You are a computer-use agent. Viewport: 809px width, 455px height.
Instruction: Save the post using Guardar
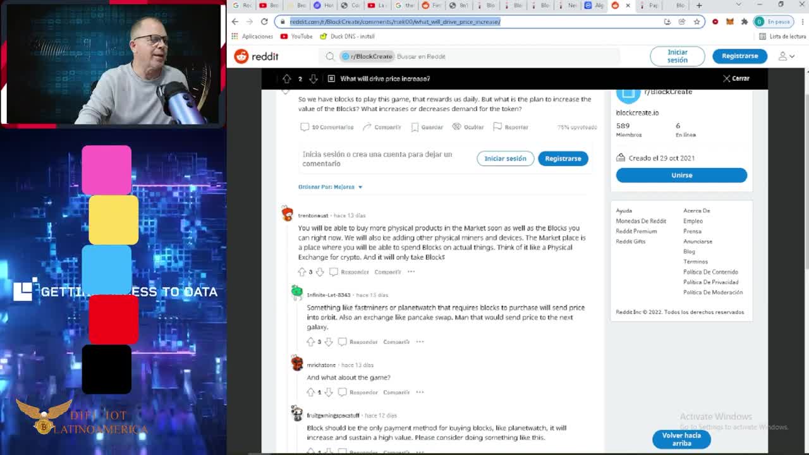(x=427, y=127)
